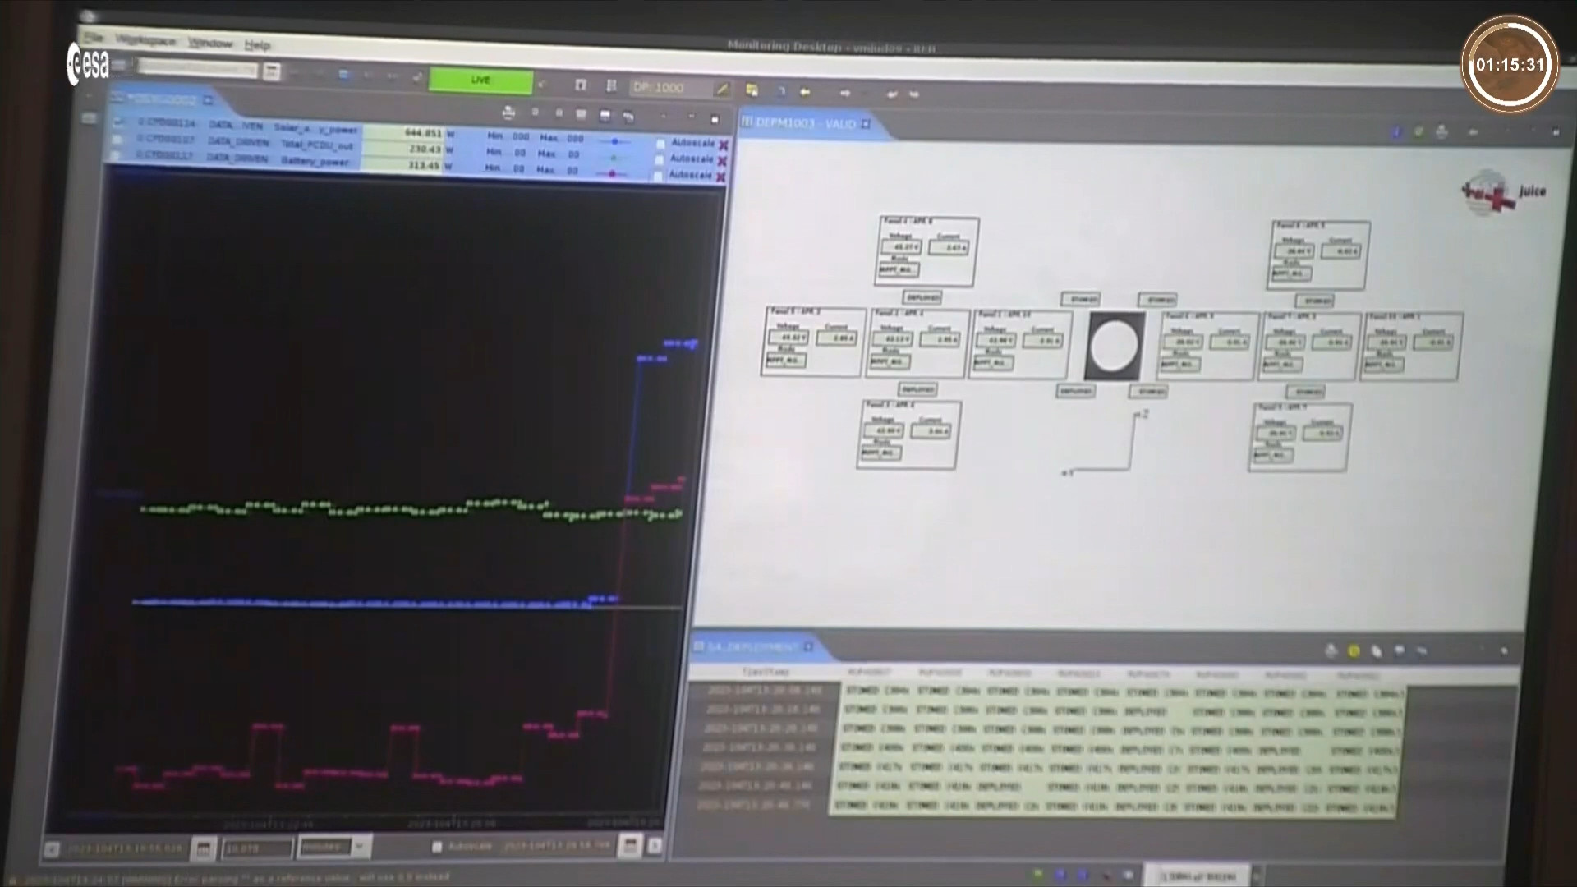Click the print icon in plot toolbar

pos(508,113)
